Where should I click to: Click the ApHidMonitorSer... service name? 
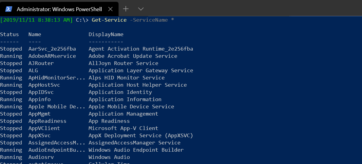coord(57,78)
